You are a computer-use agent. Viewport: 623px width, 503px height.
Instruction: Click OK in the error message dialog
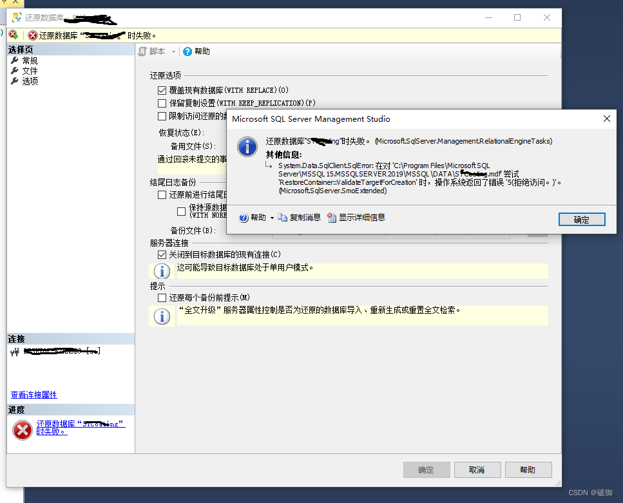coord(581,220)
